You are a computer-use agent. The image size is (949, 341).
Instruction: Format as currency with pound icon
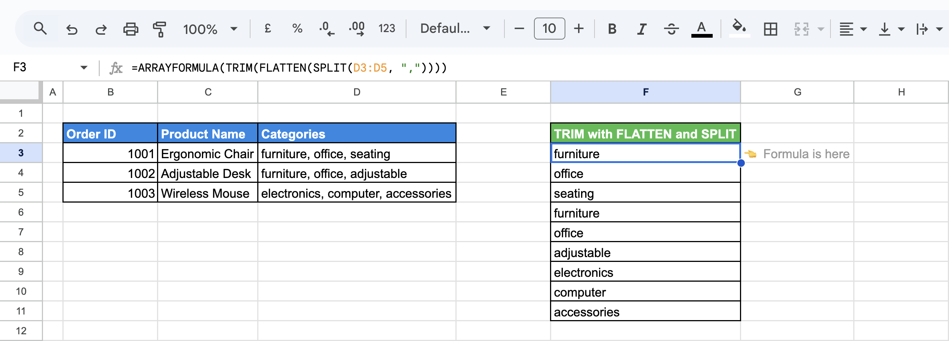pos(268,29)
